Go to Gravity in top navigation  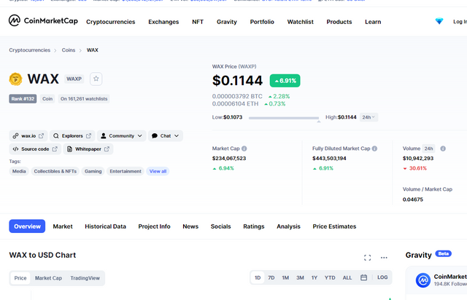point(227,22)
